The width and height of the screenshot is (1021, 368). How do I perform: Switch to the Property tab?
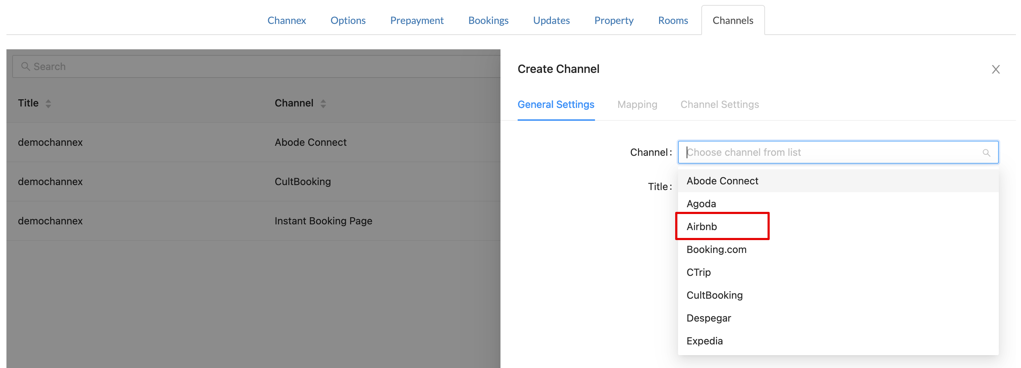(614, 20)
